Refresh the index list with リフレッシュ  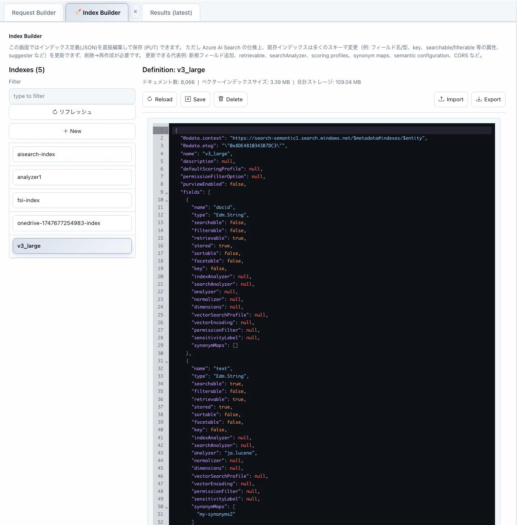click(x=72, y=112)
